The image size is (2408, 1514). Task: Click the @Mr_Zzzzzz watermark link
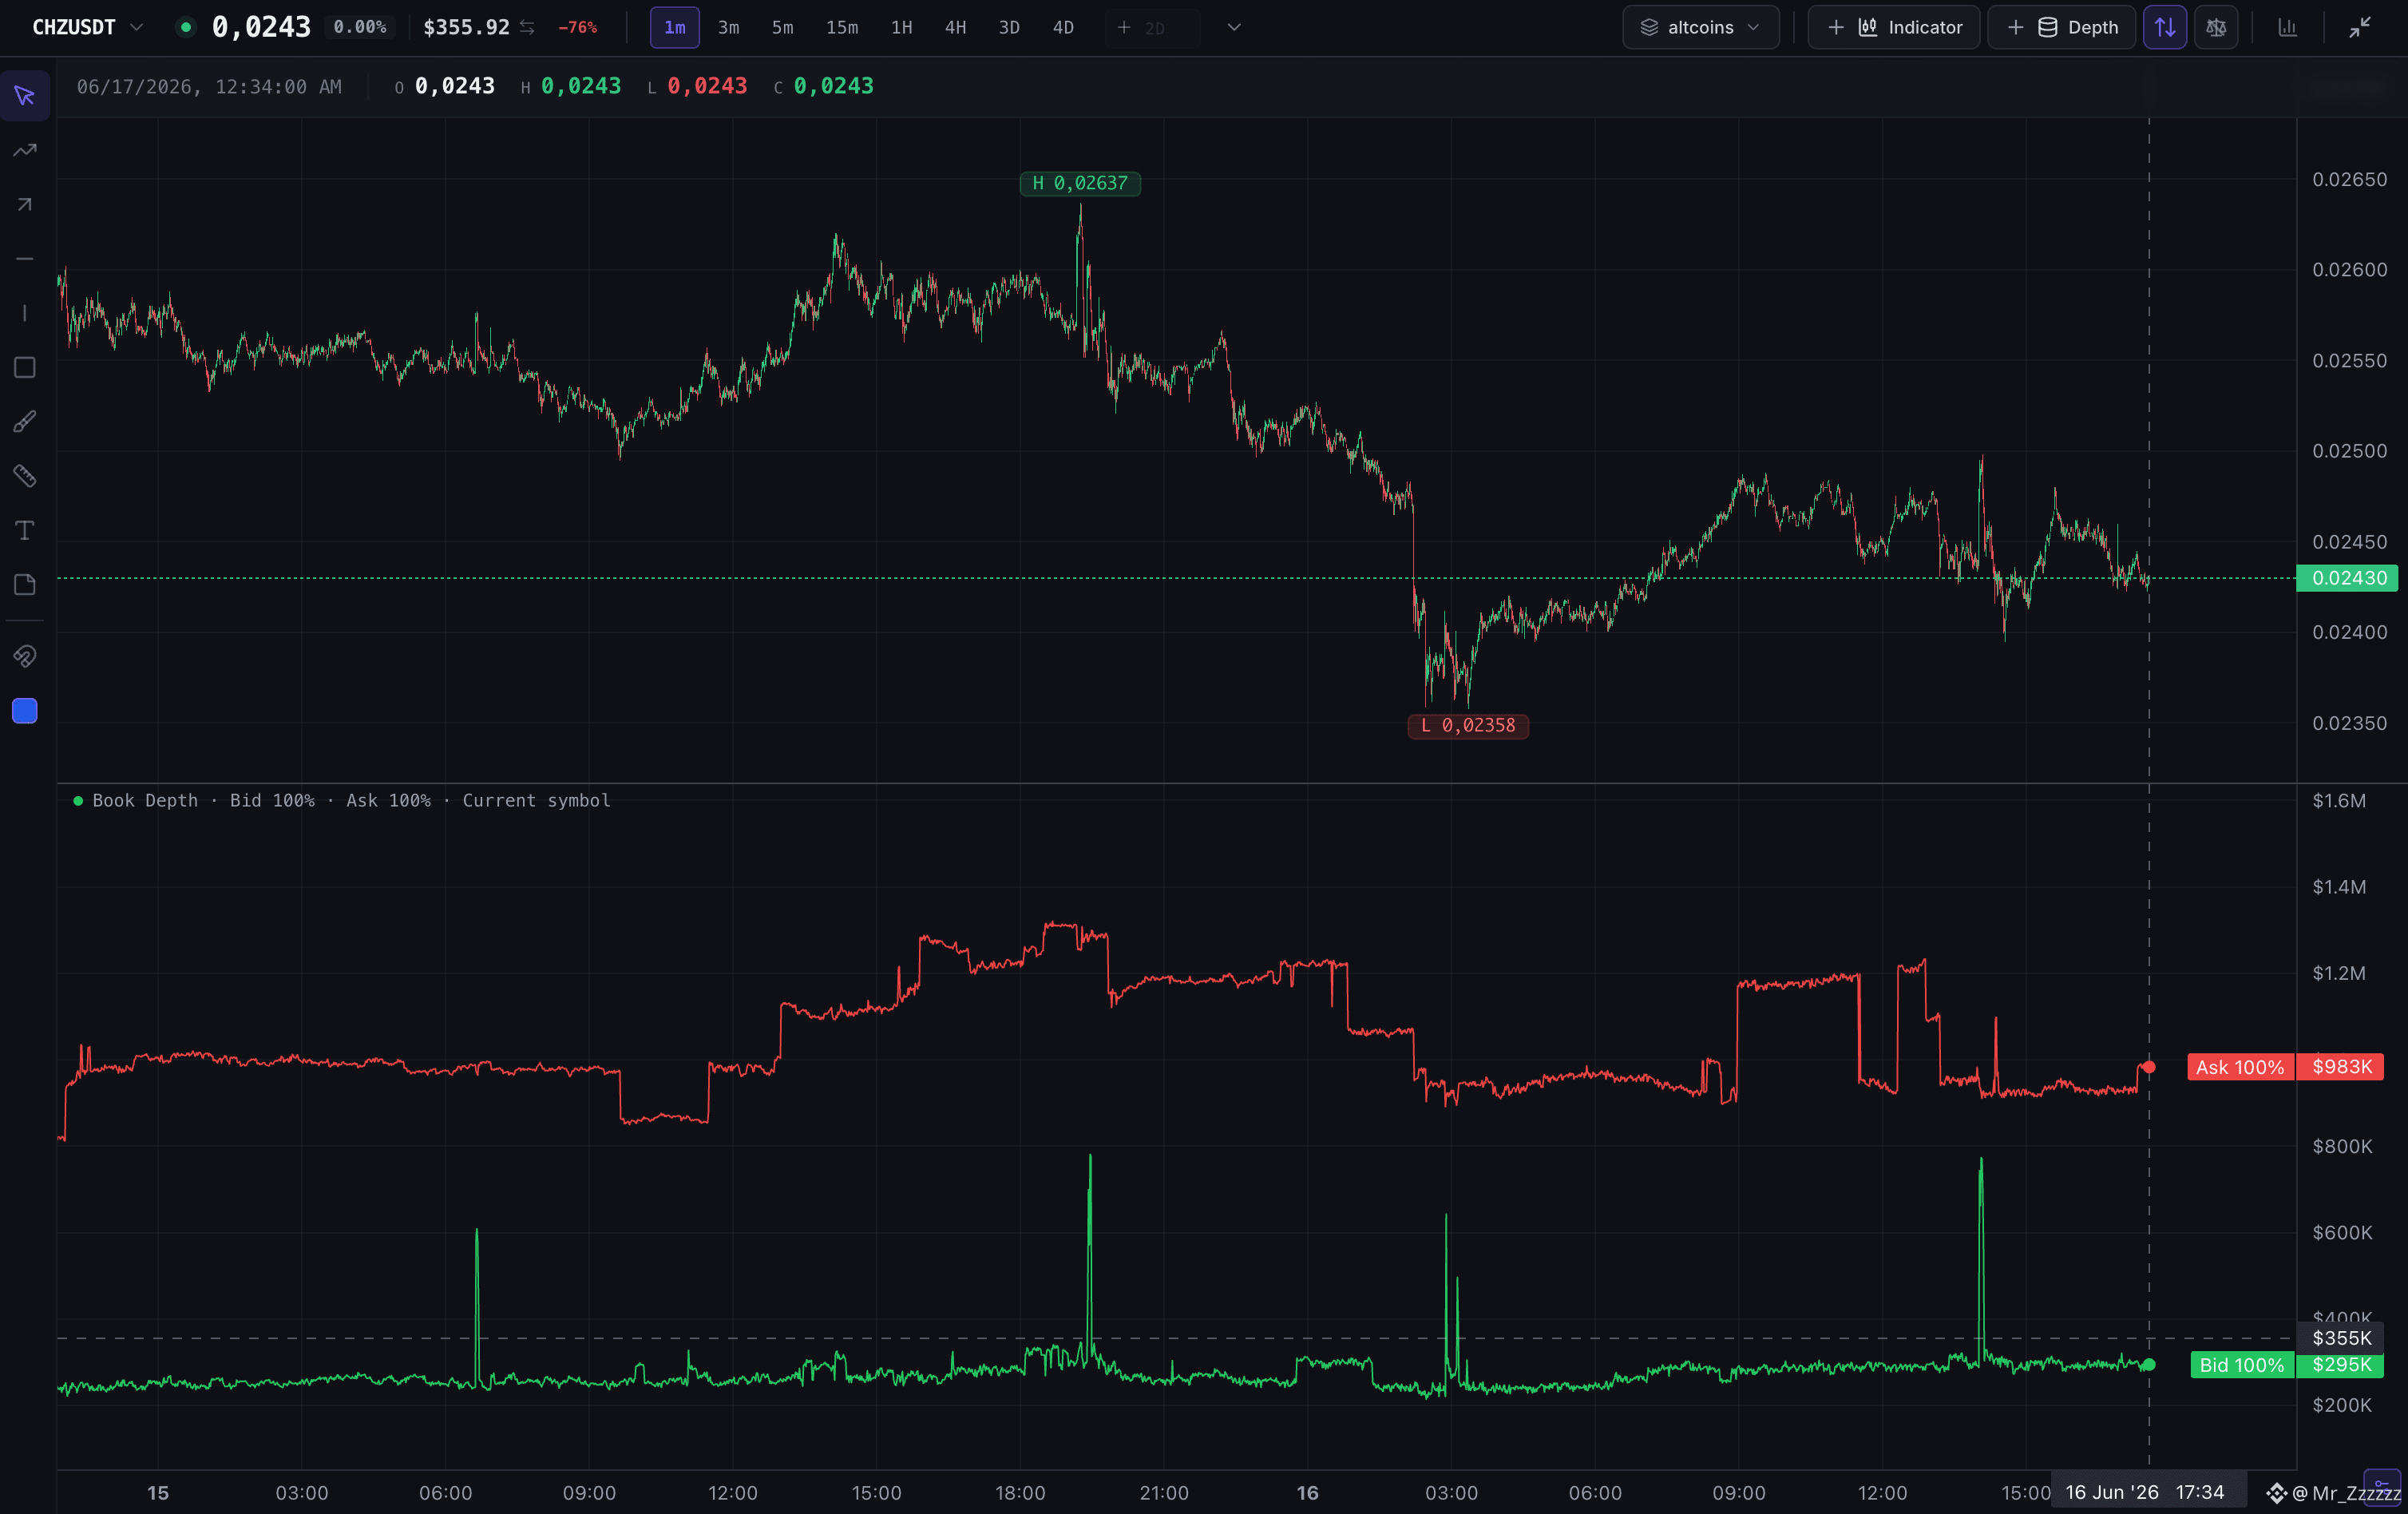click(x=2335, y=1493)
